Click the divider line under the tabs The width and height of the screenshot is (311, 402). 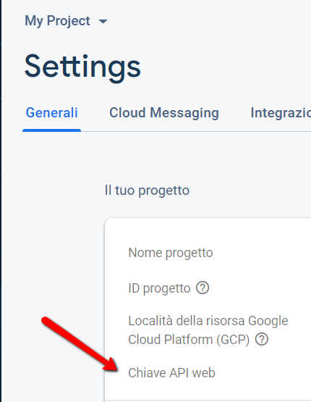196,132
